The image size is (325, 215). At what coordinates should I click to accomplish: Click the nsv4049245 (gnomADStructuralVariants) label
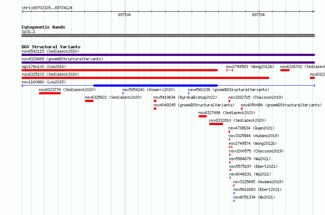click(x=194, y=105)
